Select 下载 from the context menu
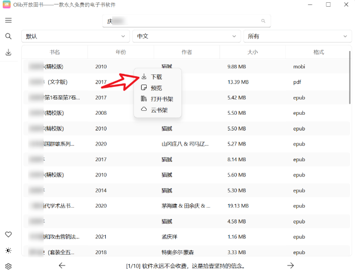 click(156, 77)
